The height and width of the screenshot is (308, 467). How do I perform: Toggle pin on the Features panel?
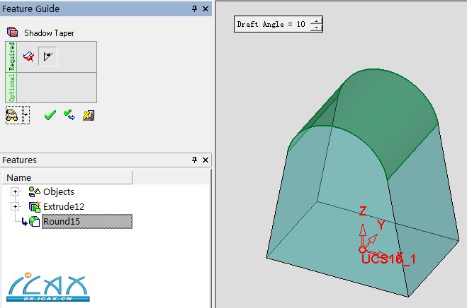(x=195, y=160)
